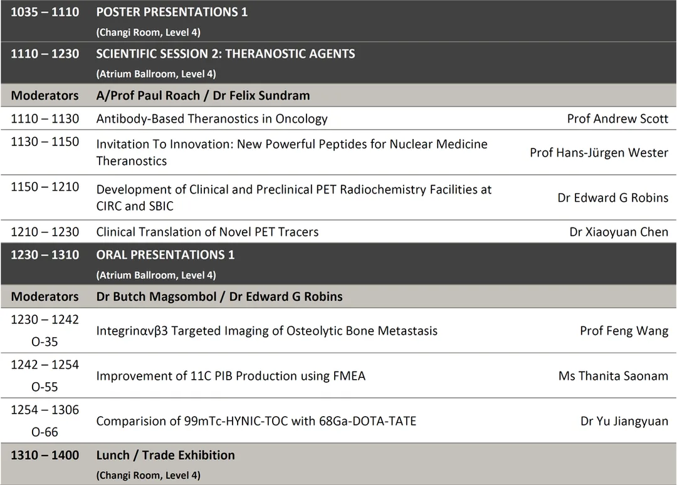The image size is (677, 485).
Task: Click speaker Dr Xiaoyuan Chen
Action: coord(619,232)
